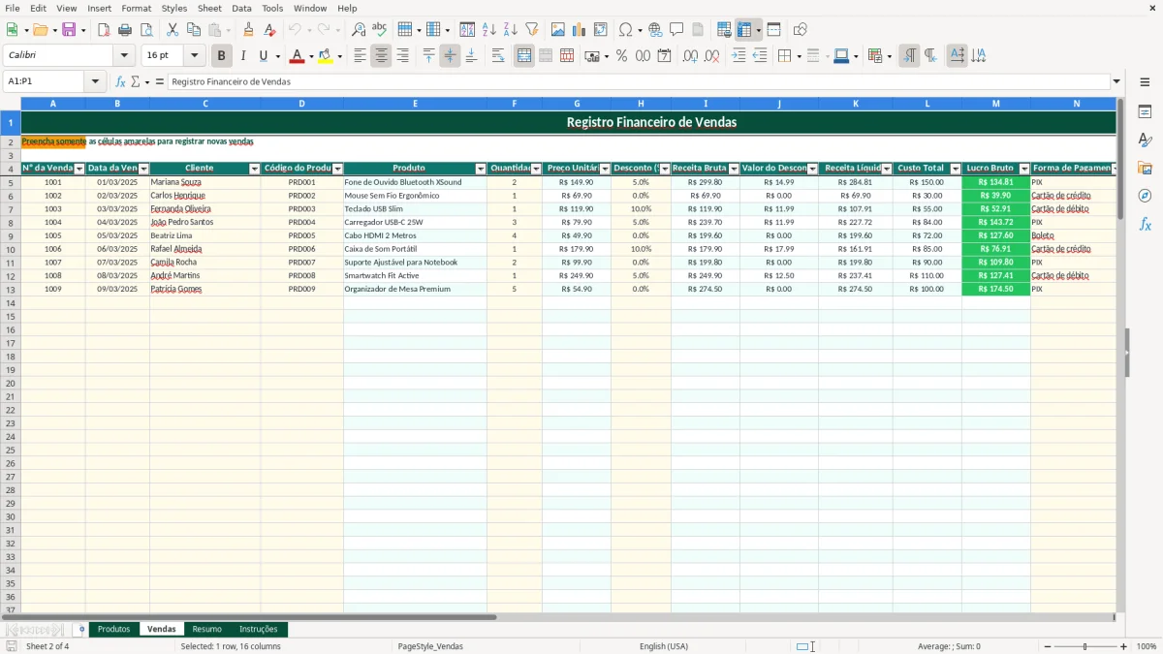Click the Increase Indent icon
Screen dimensions: 1163x654
[739, 56]
